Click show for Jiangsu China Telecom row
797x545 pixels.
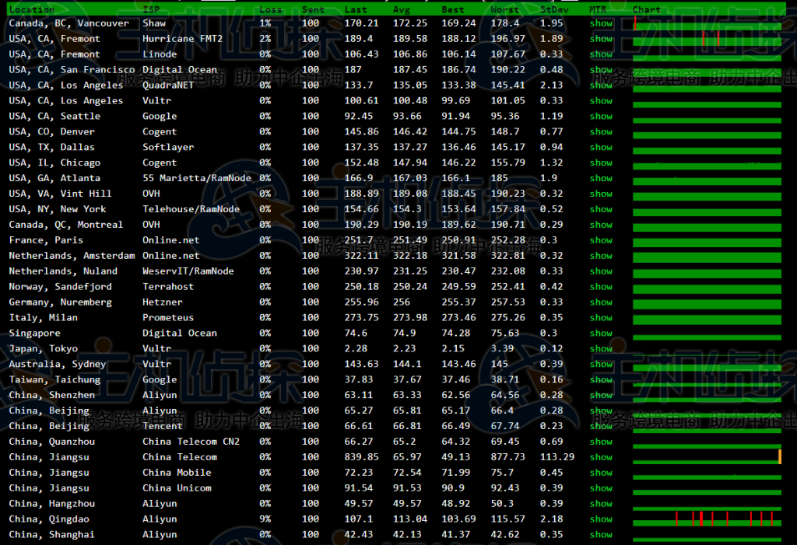coord(601,456)
